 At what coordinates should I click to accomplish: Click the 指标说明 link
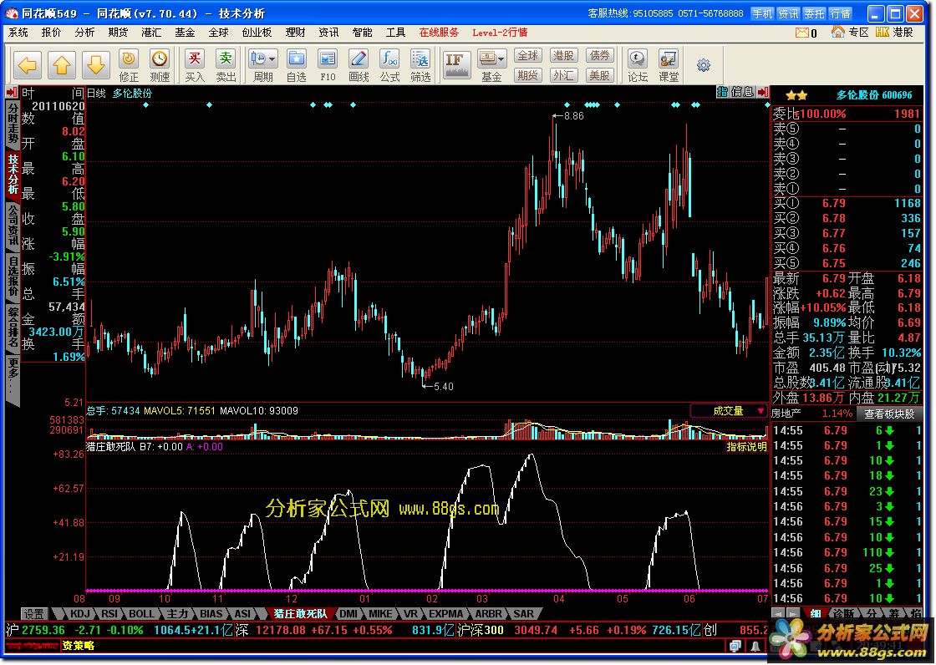click(746, 446)
